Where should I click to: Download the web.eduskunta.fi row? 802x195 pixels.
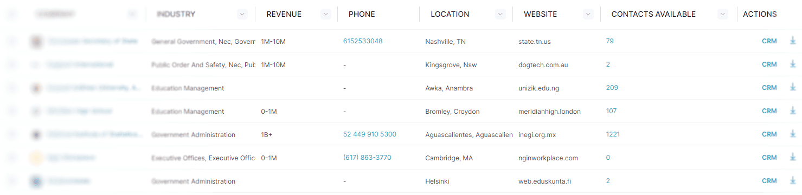coord(792,181)
